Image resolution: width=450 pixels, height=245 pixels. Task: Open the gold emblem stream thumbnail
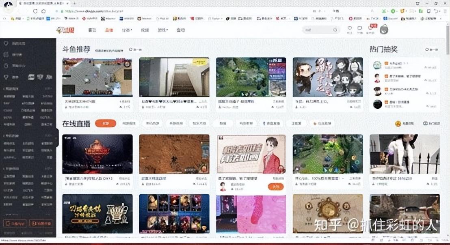pos(328,214)
